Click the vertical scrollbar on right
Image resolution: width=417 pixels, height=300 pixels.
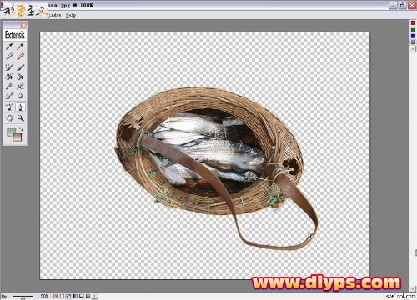pyautogui.click(x=413, y=169)
